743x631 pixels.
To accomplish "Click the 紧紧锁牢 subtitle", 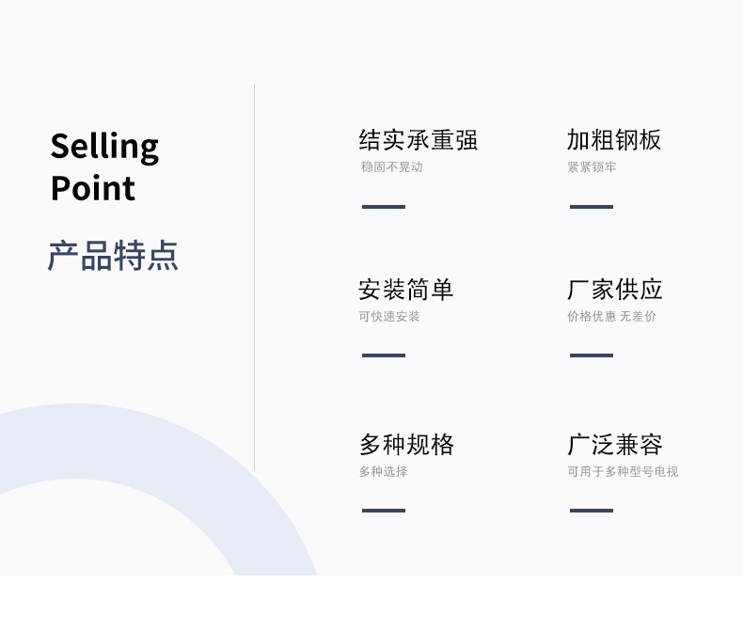I will (592, 166).
